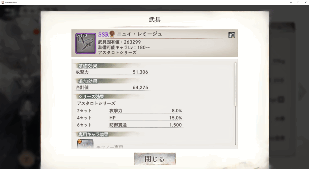
Task: Click the 合計値 64,275 row
Action: [112, 88]
